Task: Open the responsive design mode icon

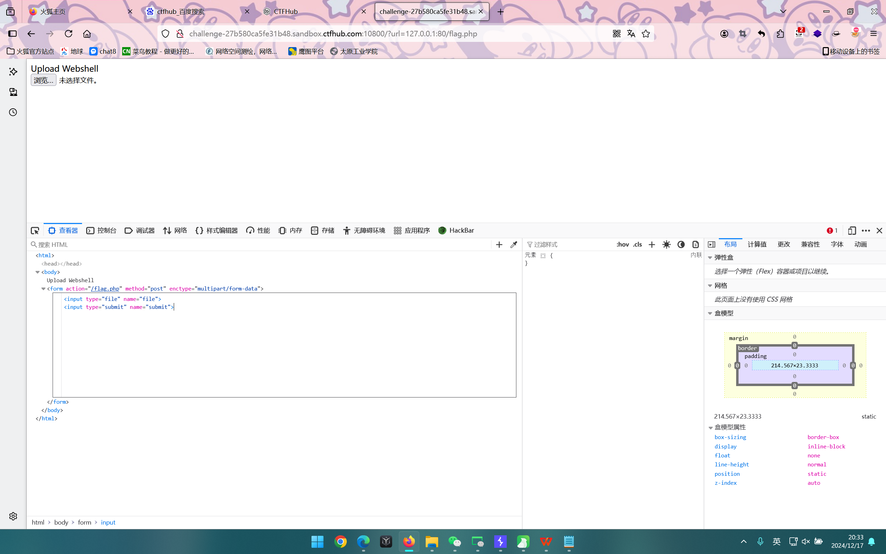Action: tap(852, 231)
